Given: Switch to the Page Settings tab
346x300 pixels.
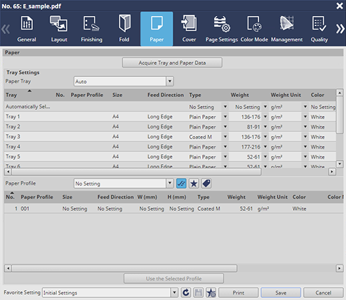Looking at the screenshot, I should (222, 29).
